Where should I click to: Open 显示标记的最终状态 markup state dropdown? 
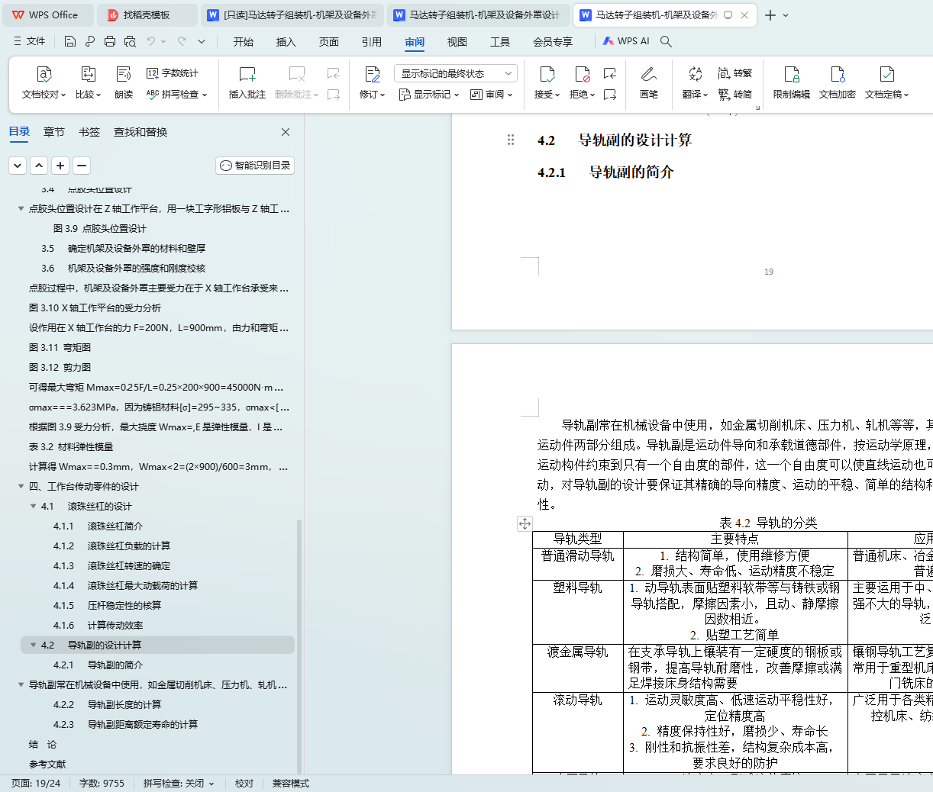tap(456, 73)
